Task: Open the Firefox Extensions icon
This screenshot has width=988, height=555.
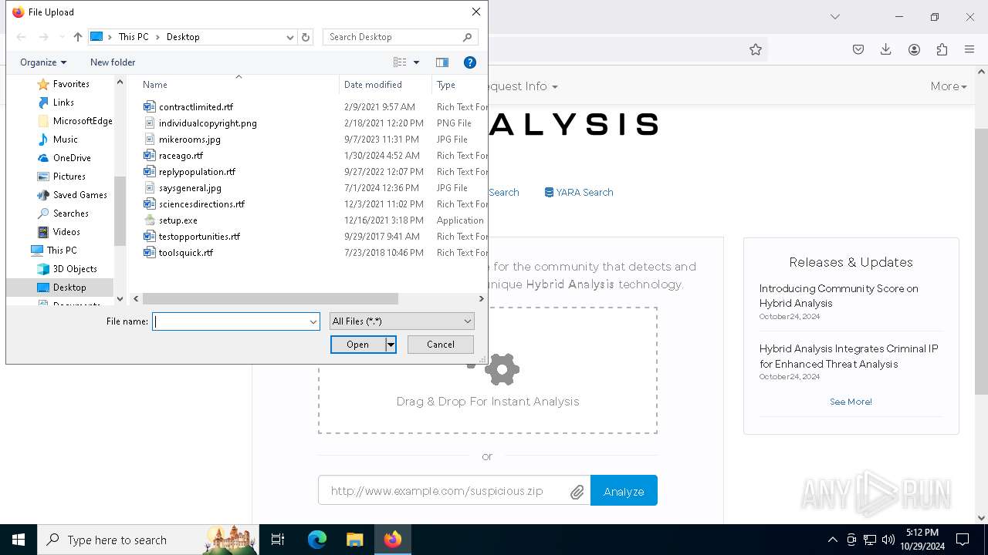Action: (x=942, y=49)
